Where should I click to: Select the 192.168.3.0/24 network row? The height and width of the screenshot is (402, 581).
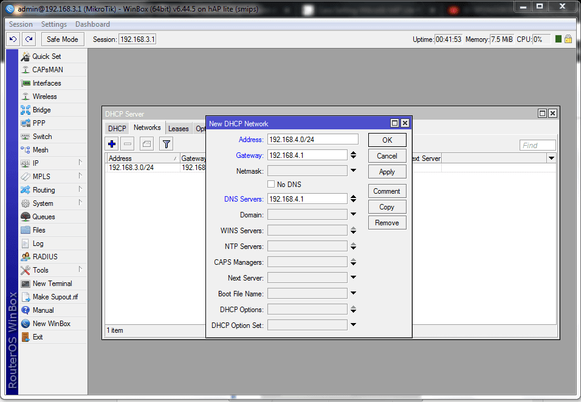tap(156, 168)
